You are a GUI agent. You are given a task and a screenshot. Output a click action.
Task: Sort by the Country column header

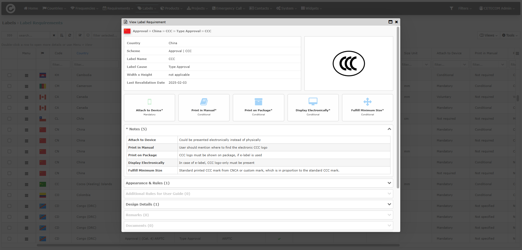[82, 53]
